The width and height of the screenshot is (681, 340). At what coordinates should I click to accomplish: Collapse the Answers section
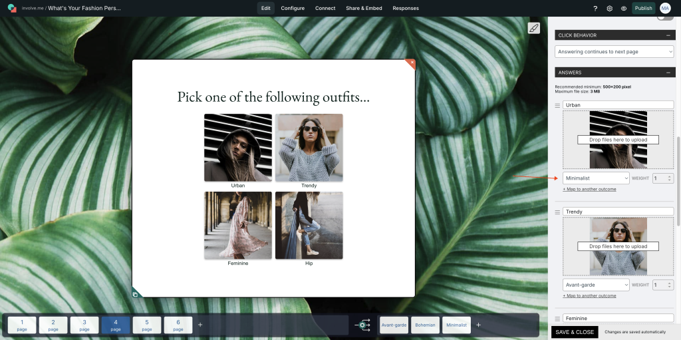pyautogui.click(x=668, y=73)
